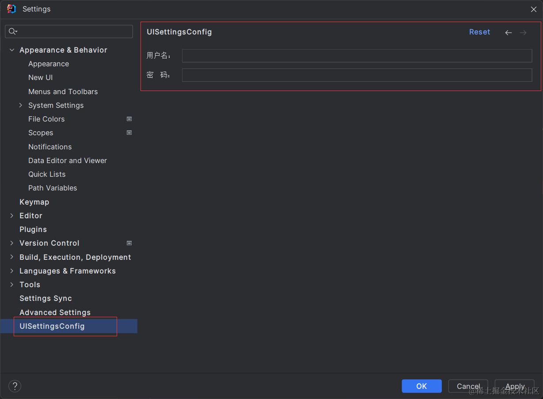The image size is (543, 399).
Task: Click the Editor label
Action: click(x=31, y=216)
